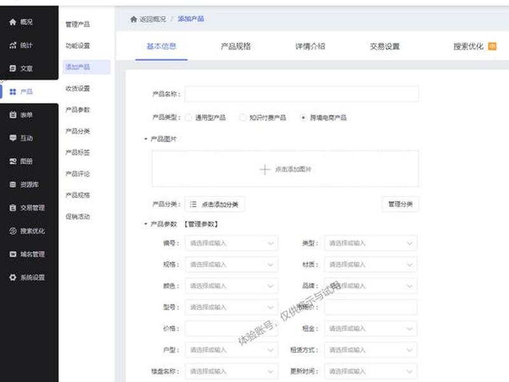Screen dimensions: 509x382
Task: Open 促销活动 in the submenu
Action: (x=78, y=216)
